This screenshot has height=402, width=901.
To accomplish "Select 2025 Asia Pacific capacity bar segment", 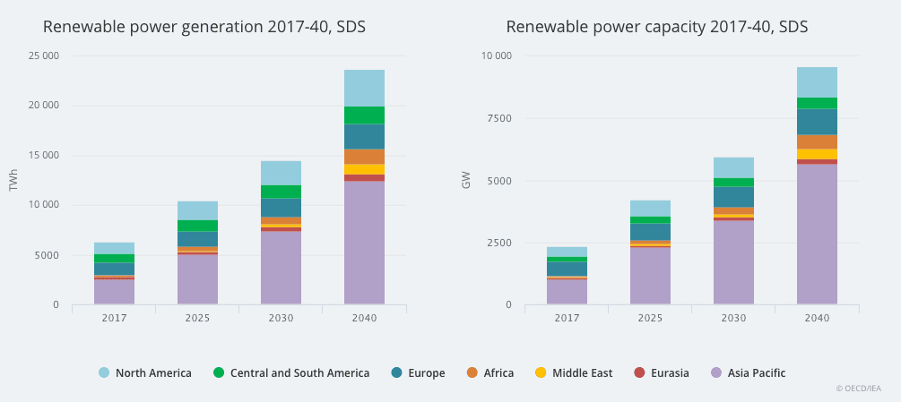I will click(650, 276).
